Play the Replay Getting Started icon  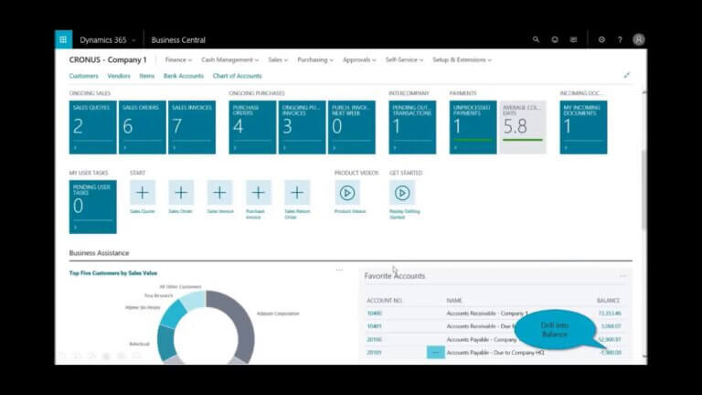[402, 193]
